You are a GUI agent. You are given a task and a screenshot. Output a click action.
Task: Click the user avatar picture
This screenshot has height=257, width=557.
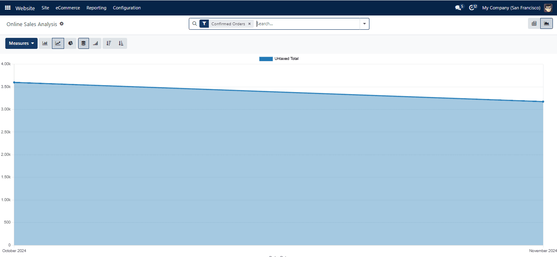tap(548, 8)
